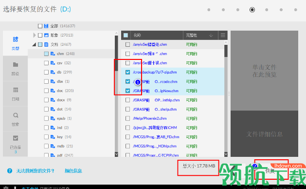306x189 pixels.
Task: Select the dbx (1) tree row
Action: point(71,81)
